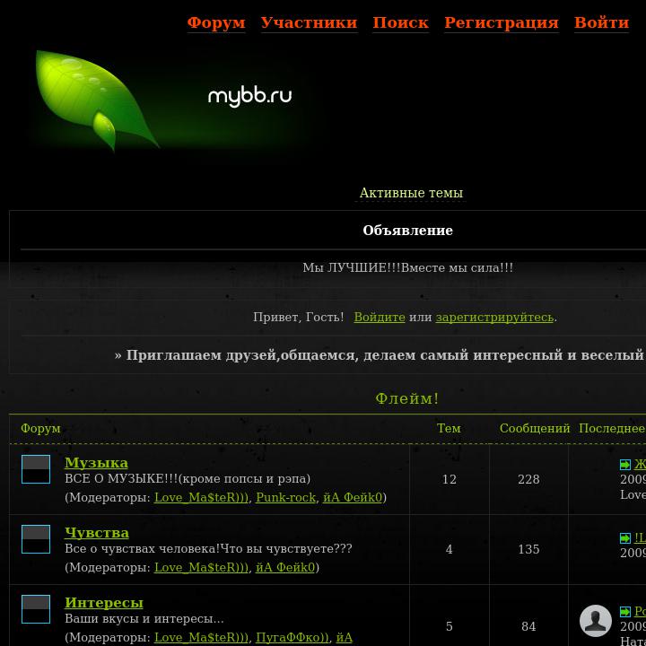Go to Поиск search page
Image resolution: width=646 pixels, height=646 pixels.
click(x=400, y=22)
